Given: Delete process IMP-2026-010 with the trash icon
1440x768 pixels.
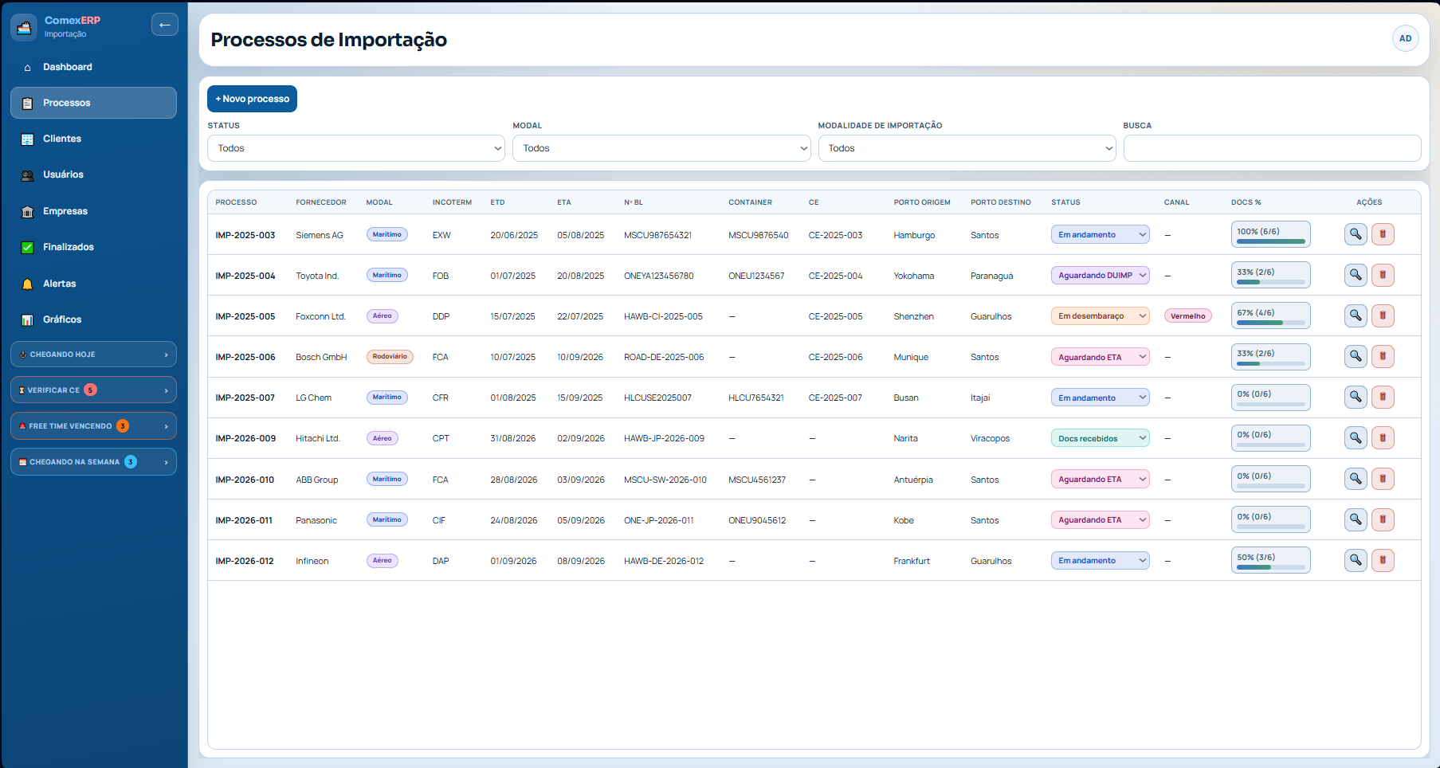Looking at the screenshot, I should click(1383, 479).
